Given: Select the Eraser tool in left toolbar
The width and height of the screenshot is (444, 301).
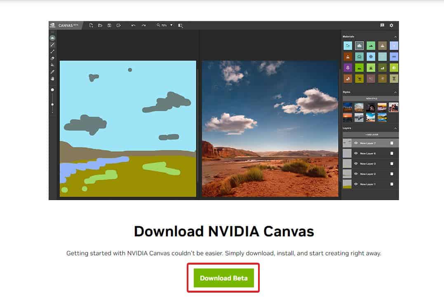Looking at the screenshot, I should (52, 58).
